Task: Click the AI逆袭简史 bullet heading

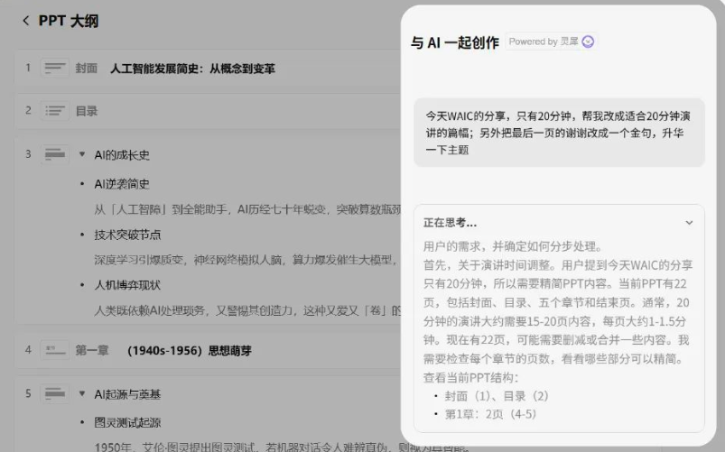Action: click(122, 184)
